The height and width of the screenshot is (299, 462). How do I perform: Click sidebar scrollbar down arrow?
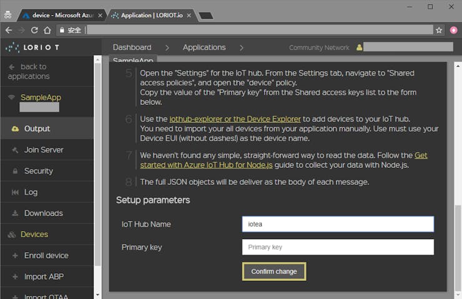coord(97,295)
